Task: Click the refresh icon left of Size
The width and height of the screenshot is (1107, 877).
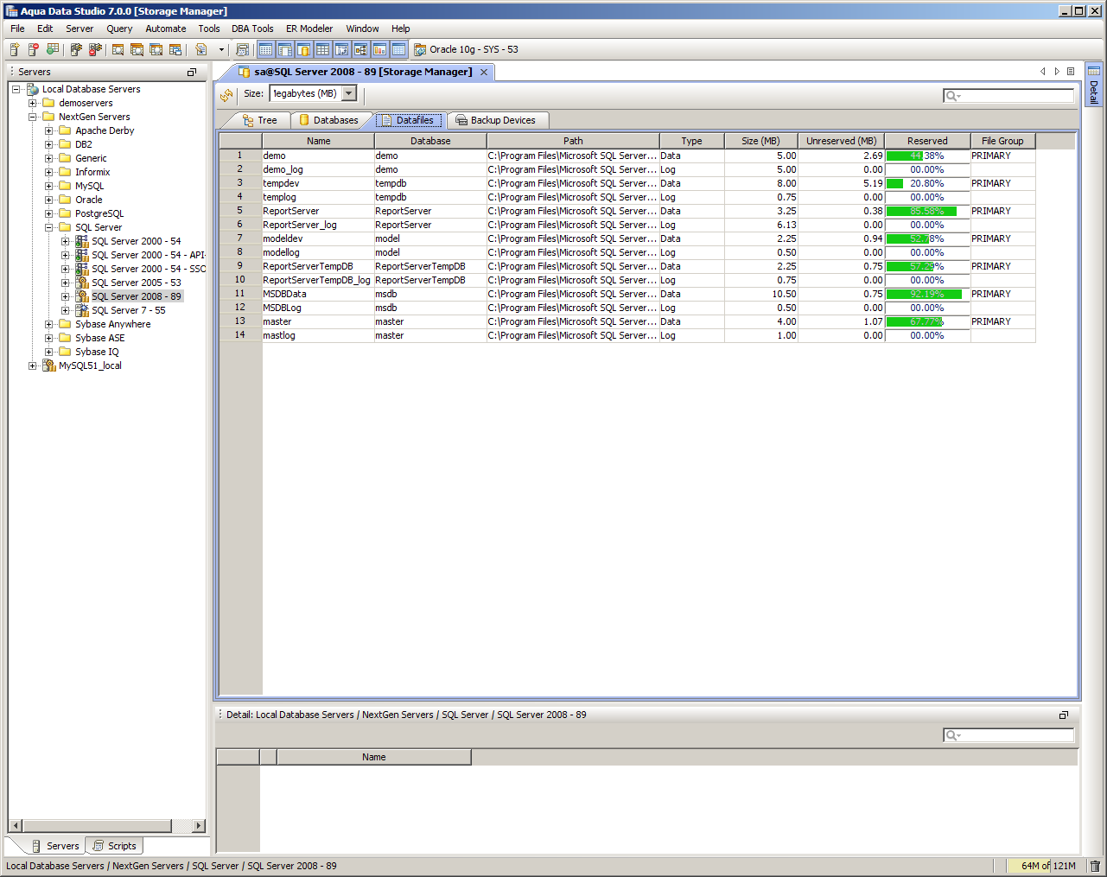Action: coord(226,94)
